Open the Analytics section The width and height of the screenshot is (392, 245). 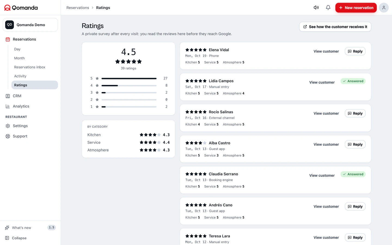(x=30, y=106)
